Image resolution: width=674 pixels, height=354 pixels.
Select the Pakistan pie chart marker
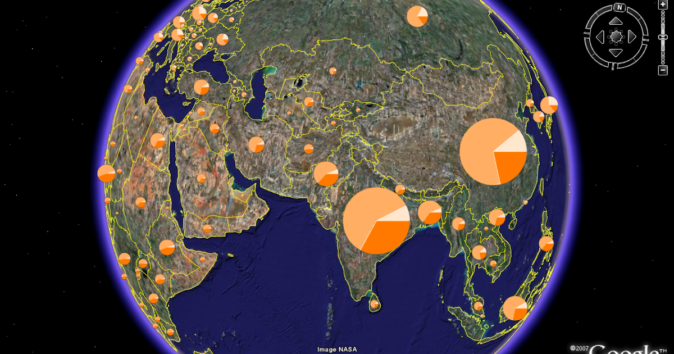coord(326,174)
